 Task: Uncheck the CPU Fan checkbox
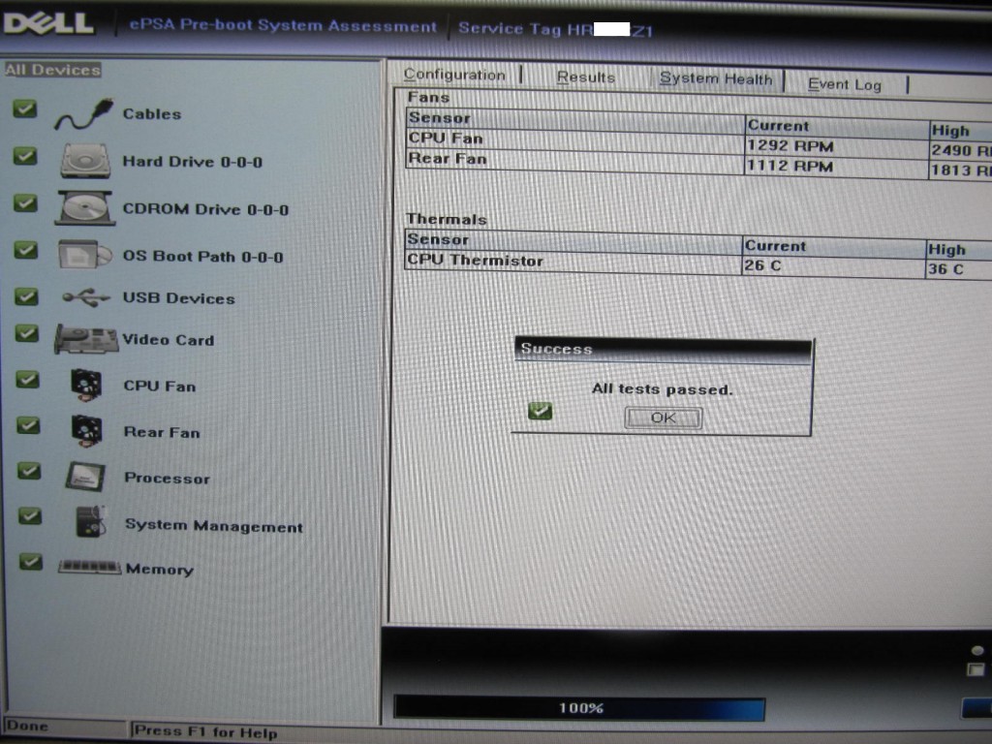click(x=27, y=380)
